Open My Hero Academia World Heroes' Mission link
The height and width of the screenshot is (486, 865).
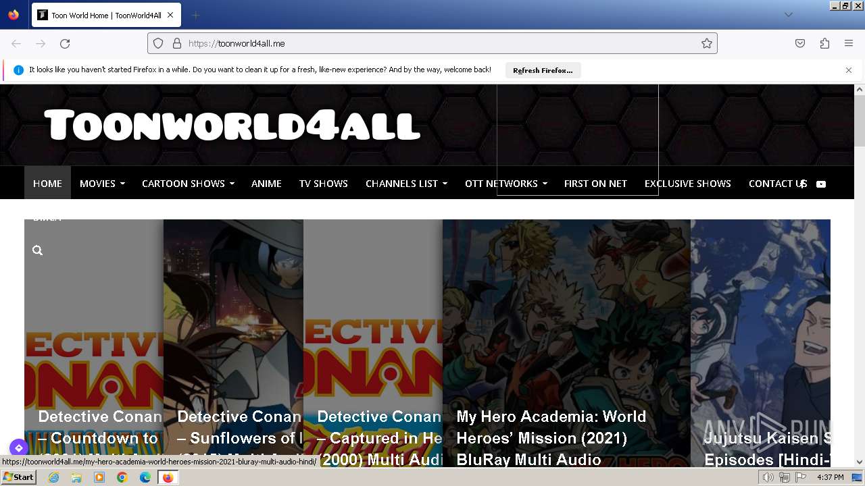(551, 437)
